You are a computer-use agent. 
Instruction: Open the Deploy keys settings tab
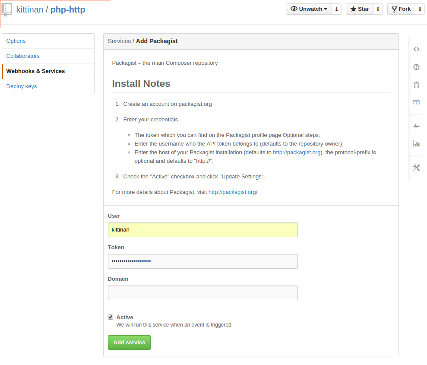22,86
